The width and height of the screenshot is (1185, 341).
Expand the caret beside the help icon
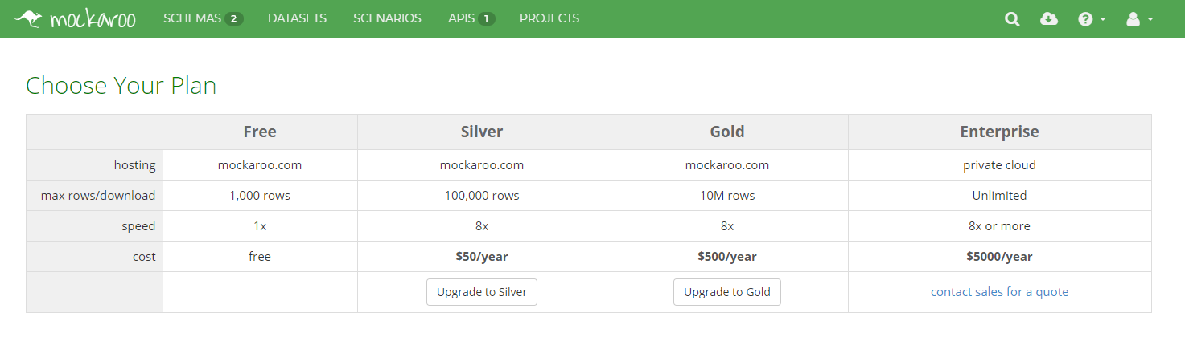[1103, 19]
